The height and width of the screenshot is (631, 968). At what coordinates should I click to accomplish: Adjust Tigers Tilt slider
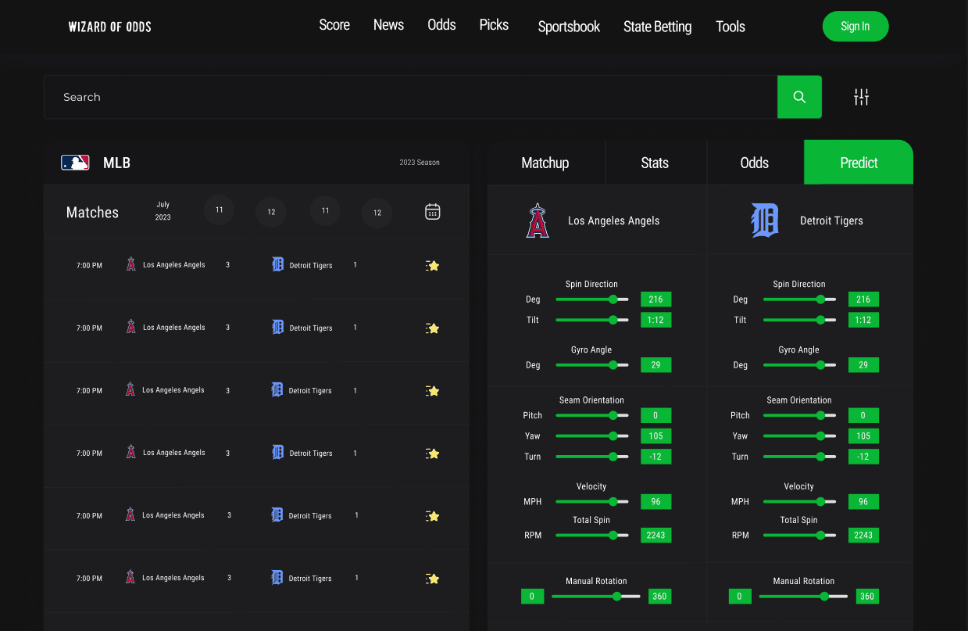click(799, 320)
